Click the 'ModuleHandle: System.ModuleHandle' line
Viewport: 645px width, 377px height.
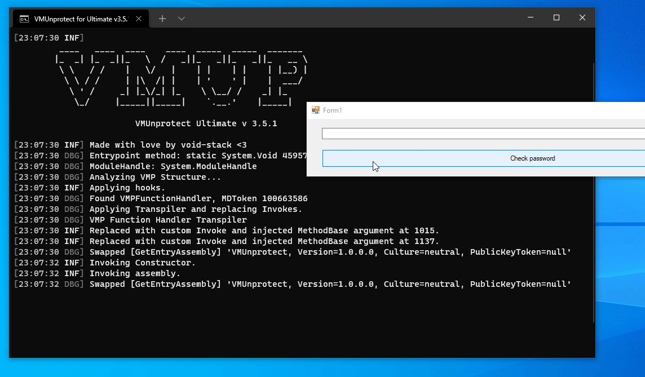135,166
